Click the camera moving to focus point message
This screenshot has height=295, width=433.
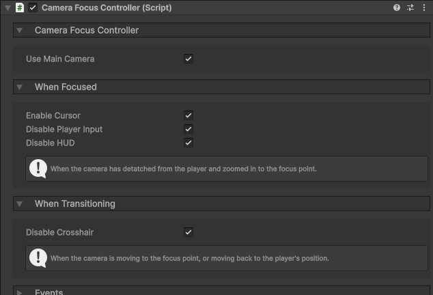(190, 258)
